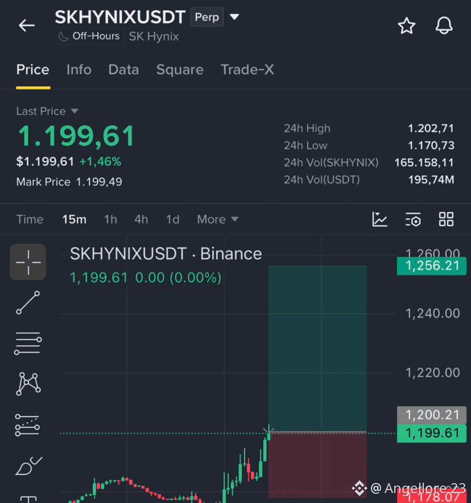Expand the Last Price dropdown
471x503 pixels.
[x=75, y=111]
